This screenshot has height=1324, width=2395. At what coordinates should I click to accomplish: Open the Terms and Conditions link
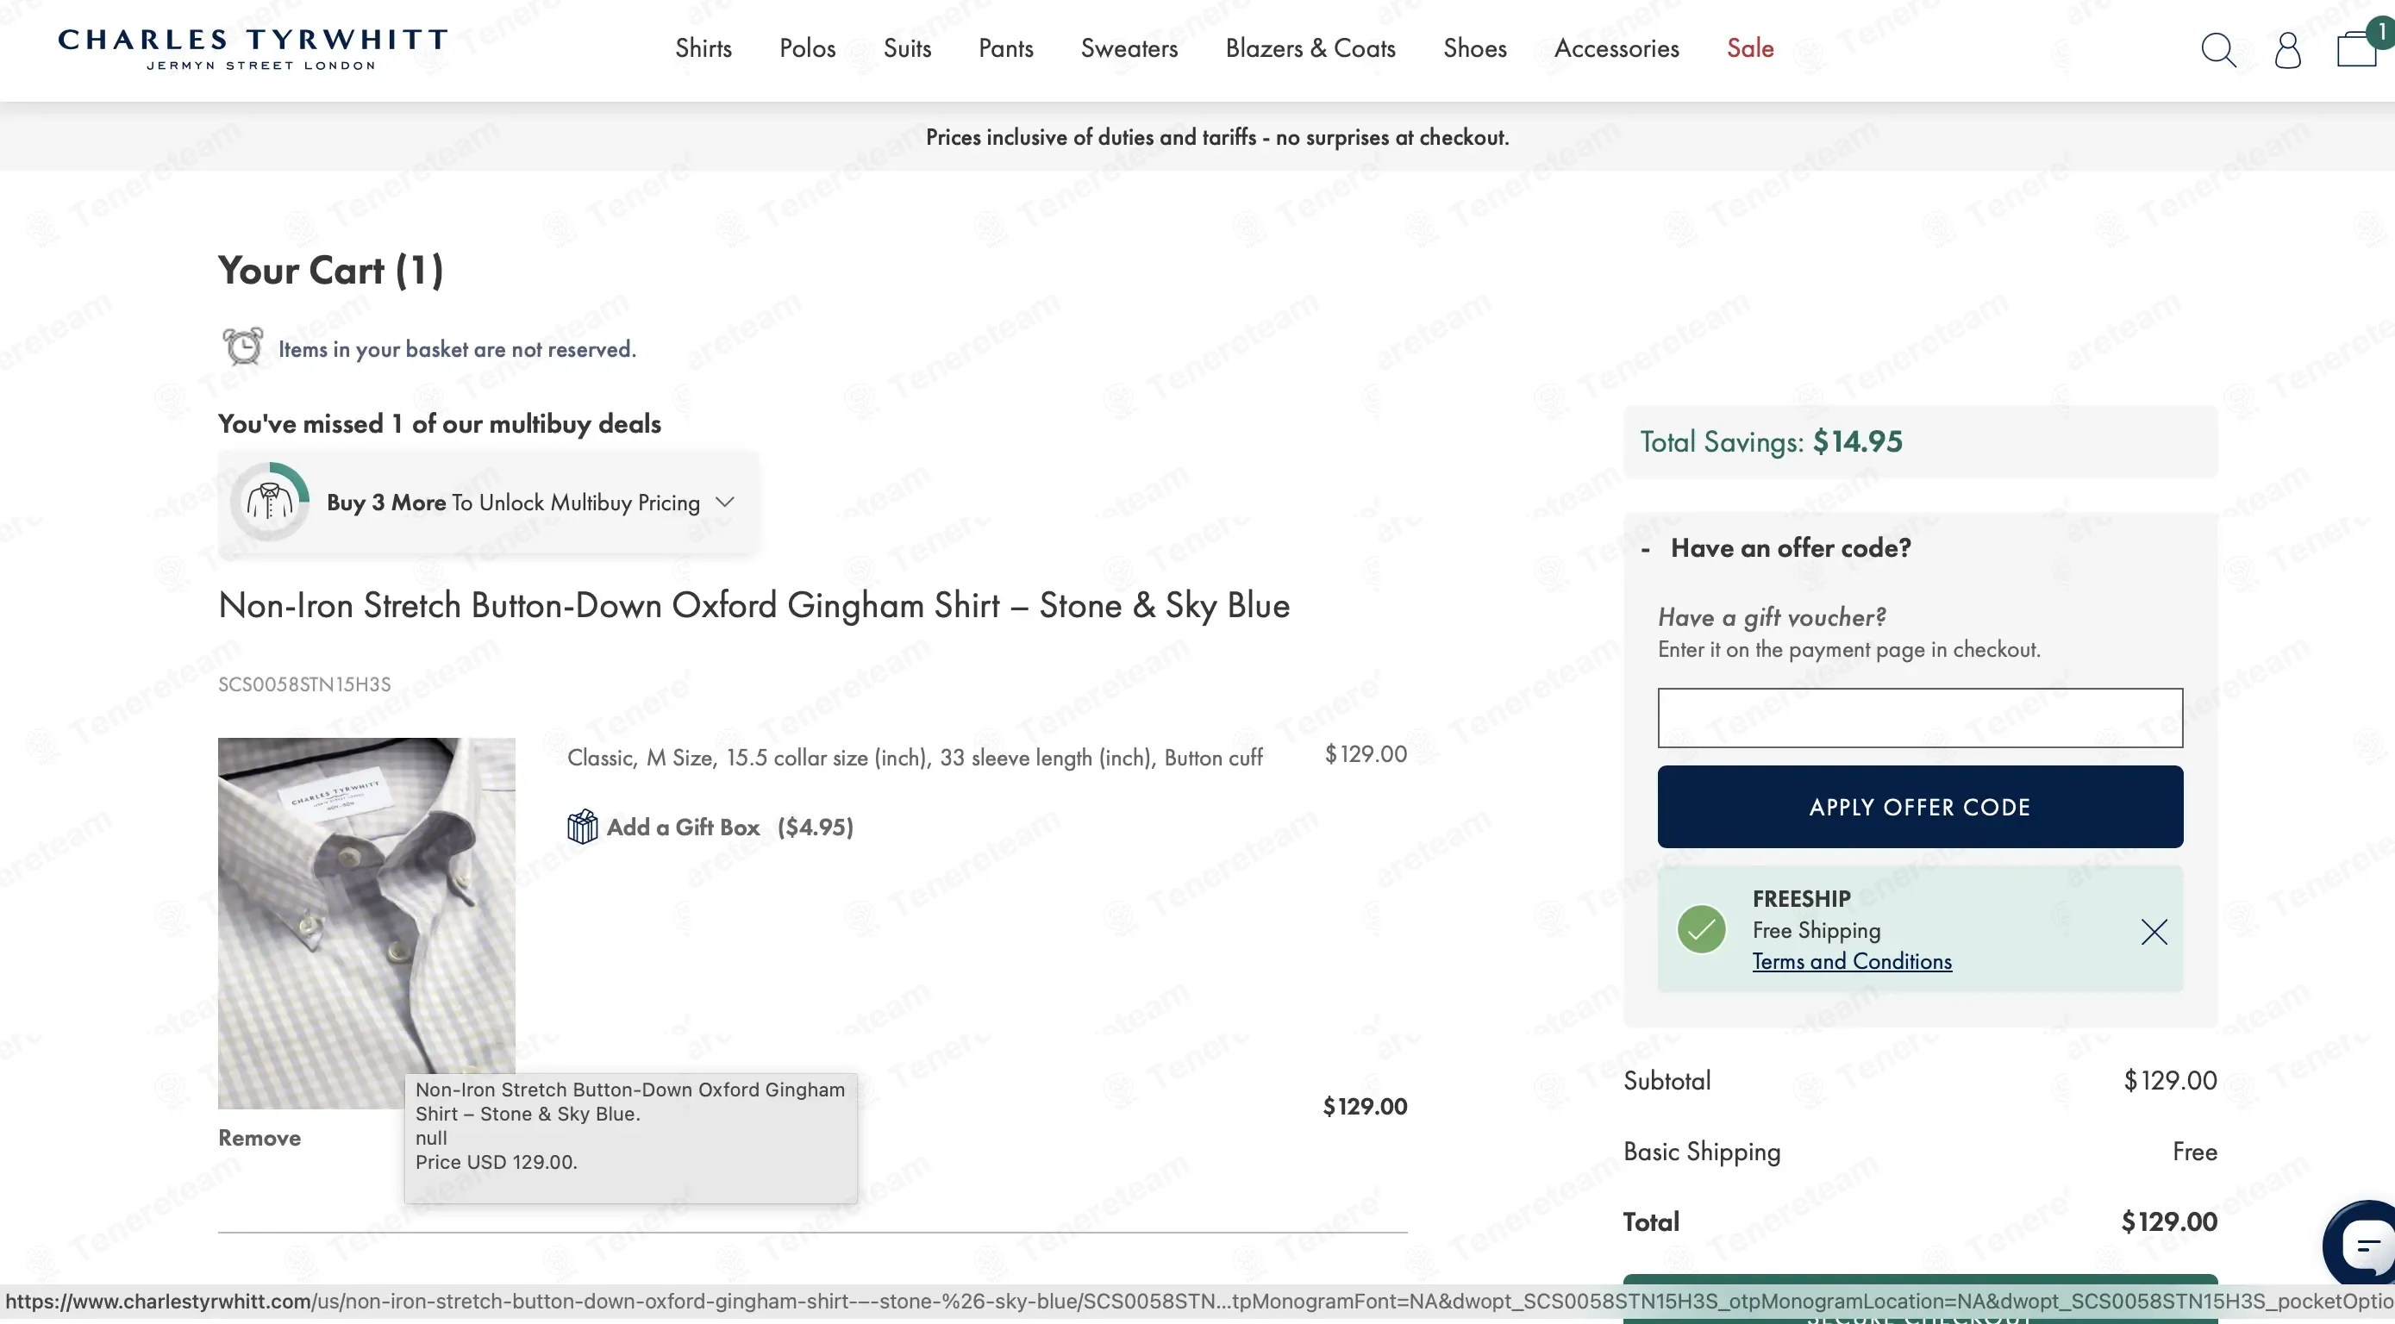pyautogui.click(x=1851, y=961)
